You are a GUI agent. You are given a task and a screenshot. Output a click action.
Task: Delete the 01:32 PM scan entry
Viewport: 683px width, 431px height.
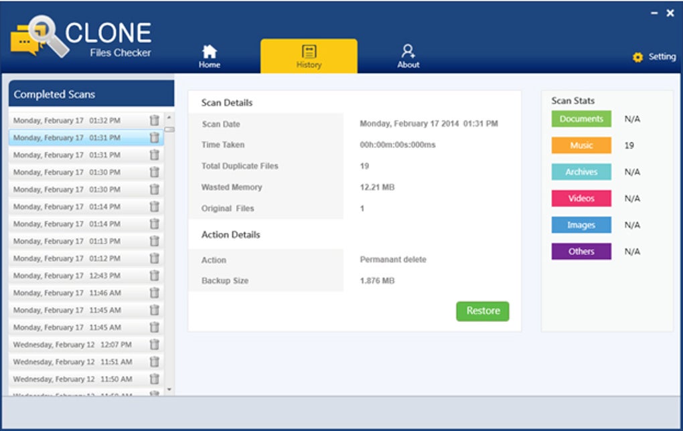(154, 120)
